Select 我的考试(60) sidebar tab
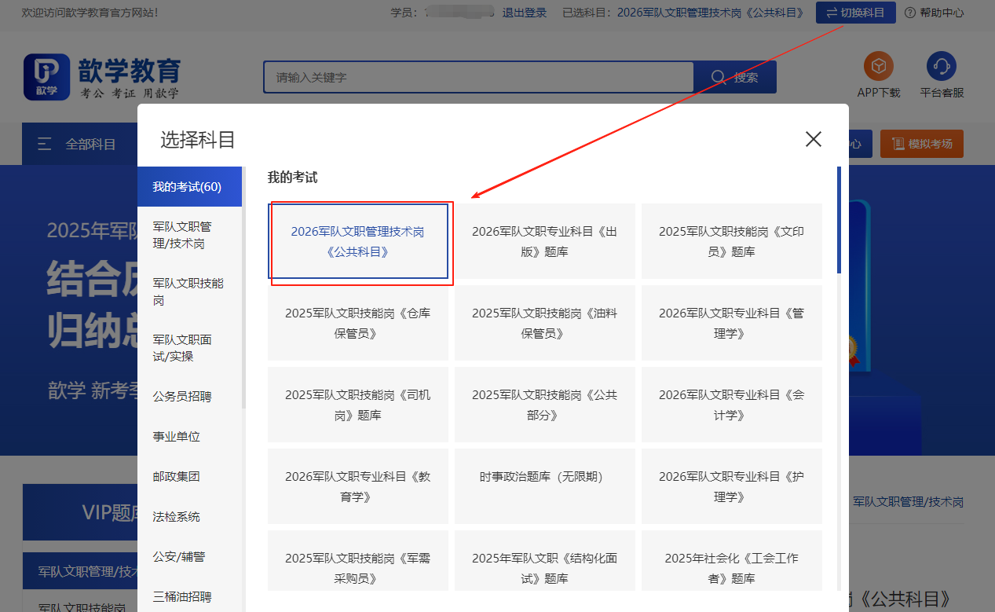 [x=187, y=187]
